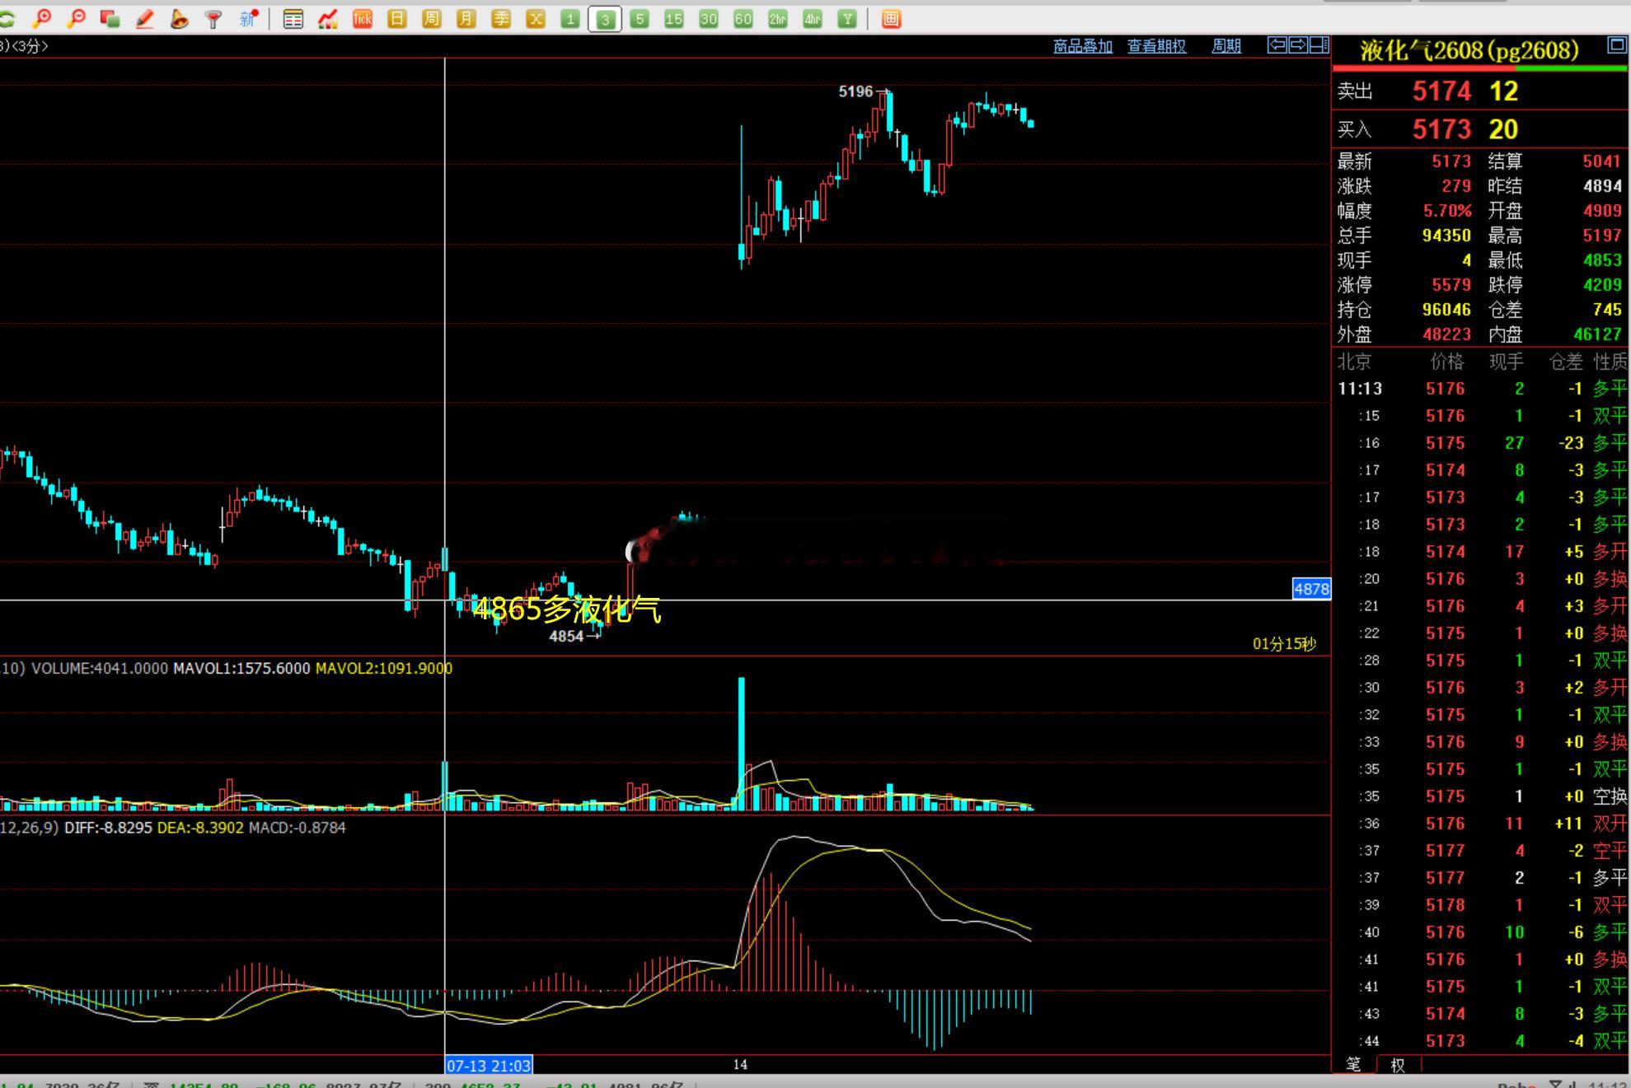This screenshot has width=1631, height=1088.
Task: Open the alert bell icon
Action: pos(179,18)
